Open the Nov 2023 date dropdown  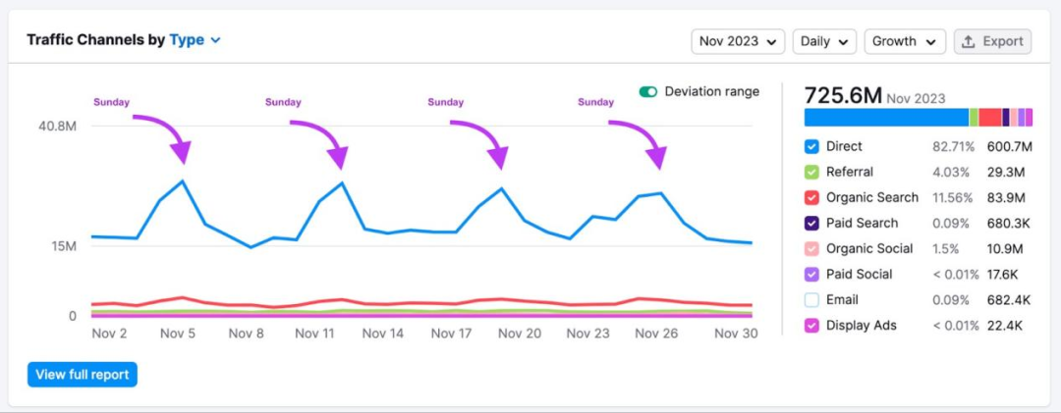click(x=738, y=41)
